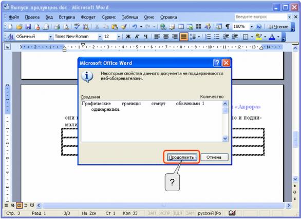Switch to Web Layout view

(13, 205)
